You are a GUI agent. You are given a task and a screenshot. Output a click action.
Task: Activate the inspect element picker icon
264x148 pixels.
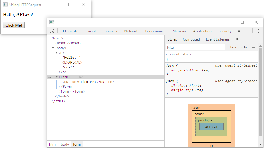(52, 31)
